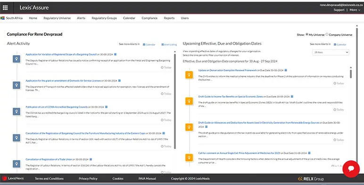Click the Alert Activity list scrollbar
The width and height of the screenshot is (364, 185).
[175, 101]
